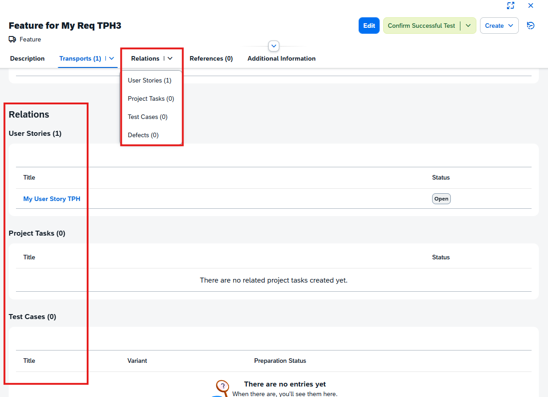Click the Feature truck icon under the title

point(12,40)
